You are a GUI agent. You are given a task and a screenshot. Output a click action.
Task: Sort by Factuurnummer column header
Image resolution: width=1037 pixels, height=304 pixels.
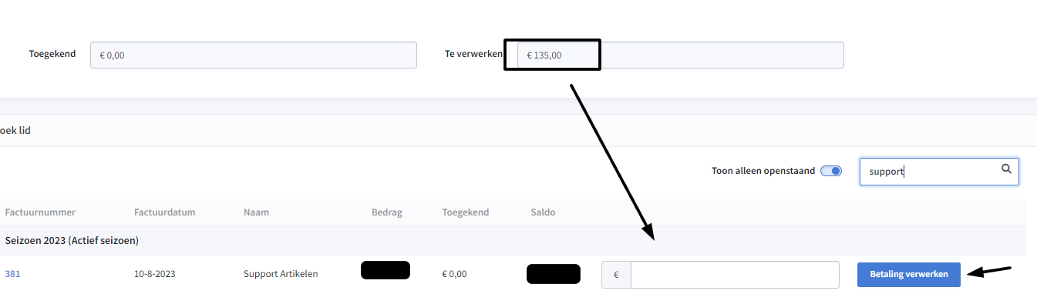40,212
